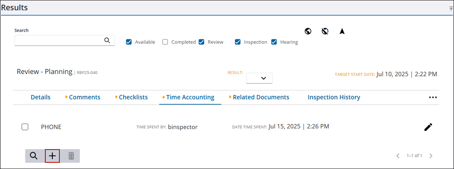Enable the Completed checkbox
This screenshot has width=454, height=169.
click(165, 42)
